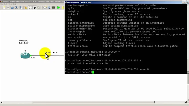Maximize the Dynamips console window
Viewport: 189px width, 106px height.
tap(185, 2)
